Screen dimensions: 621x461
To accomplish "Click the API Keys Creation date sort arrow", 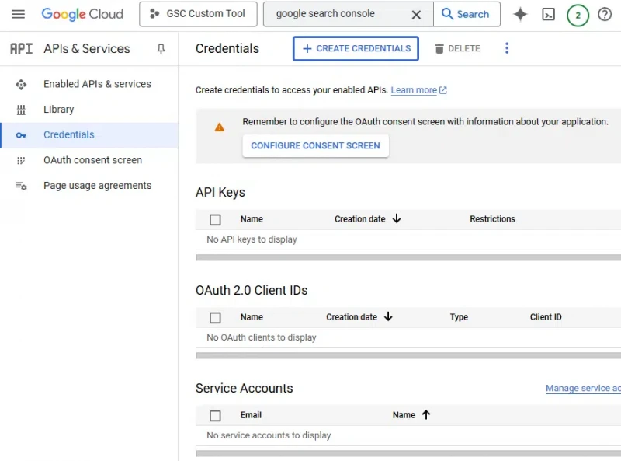I will click(x=397, y=218).
